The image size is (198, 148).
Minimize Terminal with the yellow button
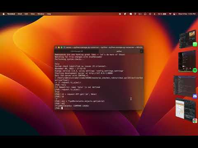59,47
